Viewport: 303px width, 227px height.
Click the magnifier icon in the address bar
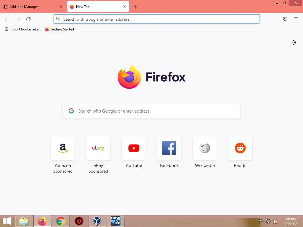(x=58, y=19)
